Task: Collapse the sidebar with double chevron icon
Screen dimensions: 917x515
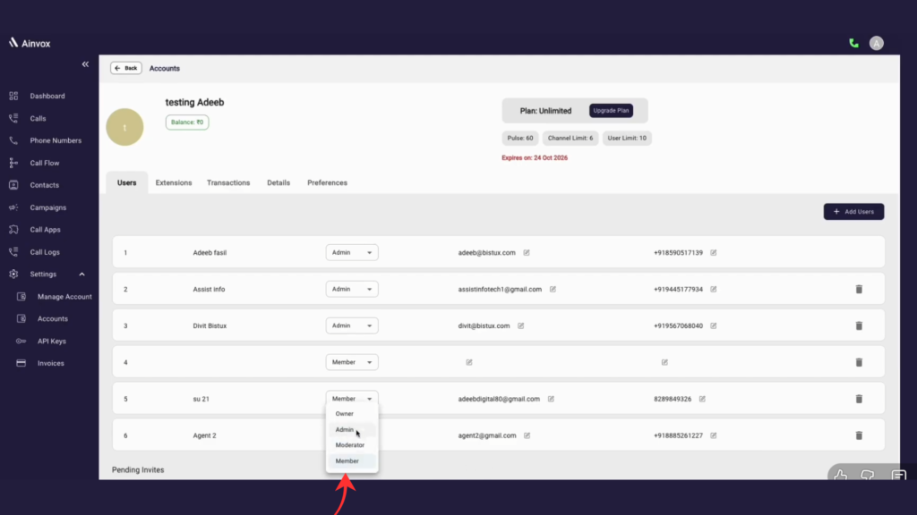Action: [85, 64]
